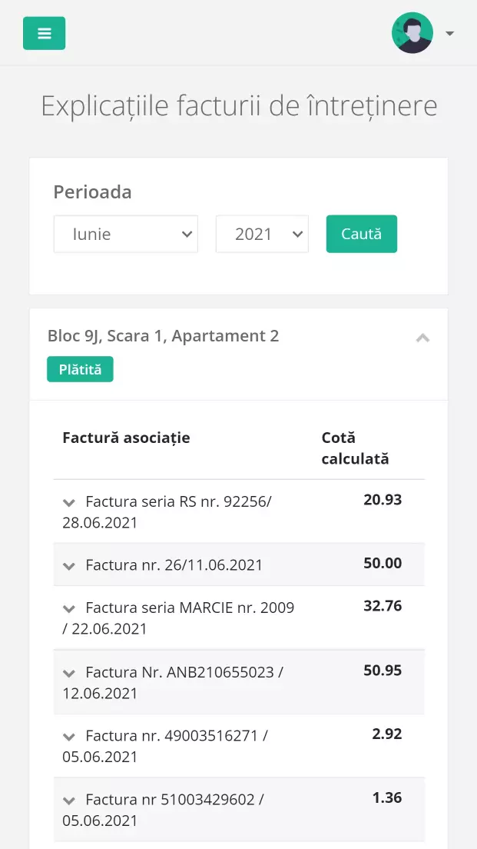Expand invoice nr. 49003516271 chevron
Viewport: 477px width, 849px height.
pos(69,736)
